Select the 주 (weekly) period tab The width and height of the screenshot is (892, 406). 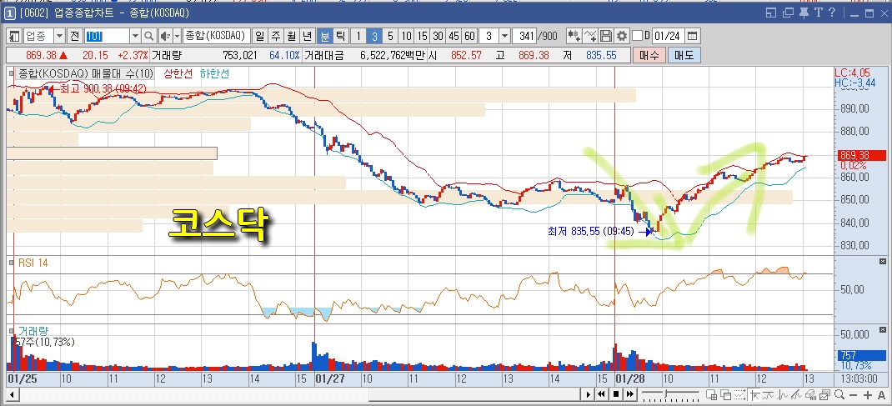coord(275,37)
